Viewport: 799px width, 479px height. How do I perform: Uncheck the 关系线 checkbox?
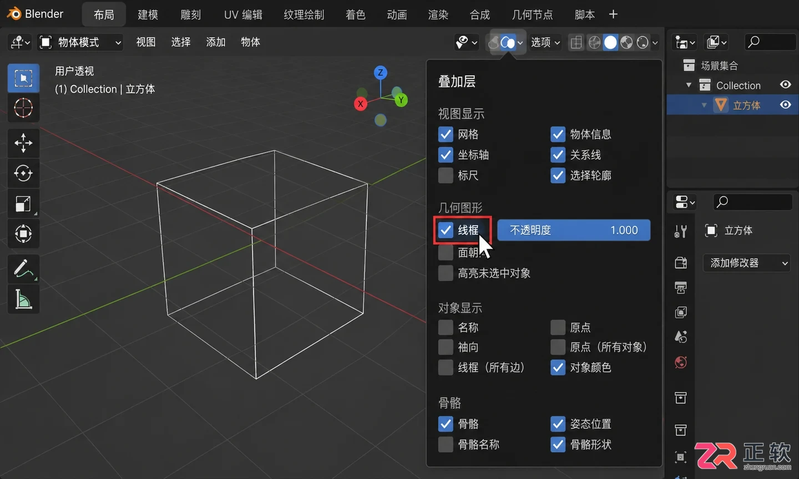pyautogui.click(x=558, y=155)
